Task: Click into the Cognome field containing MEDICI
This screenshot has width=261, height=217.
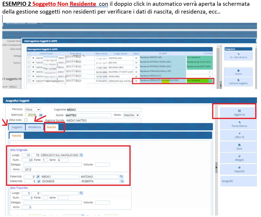Action: pyautogui.click(x=104, y=110)
